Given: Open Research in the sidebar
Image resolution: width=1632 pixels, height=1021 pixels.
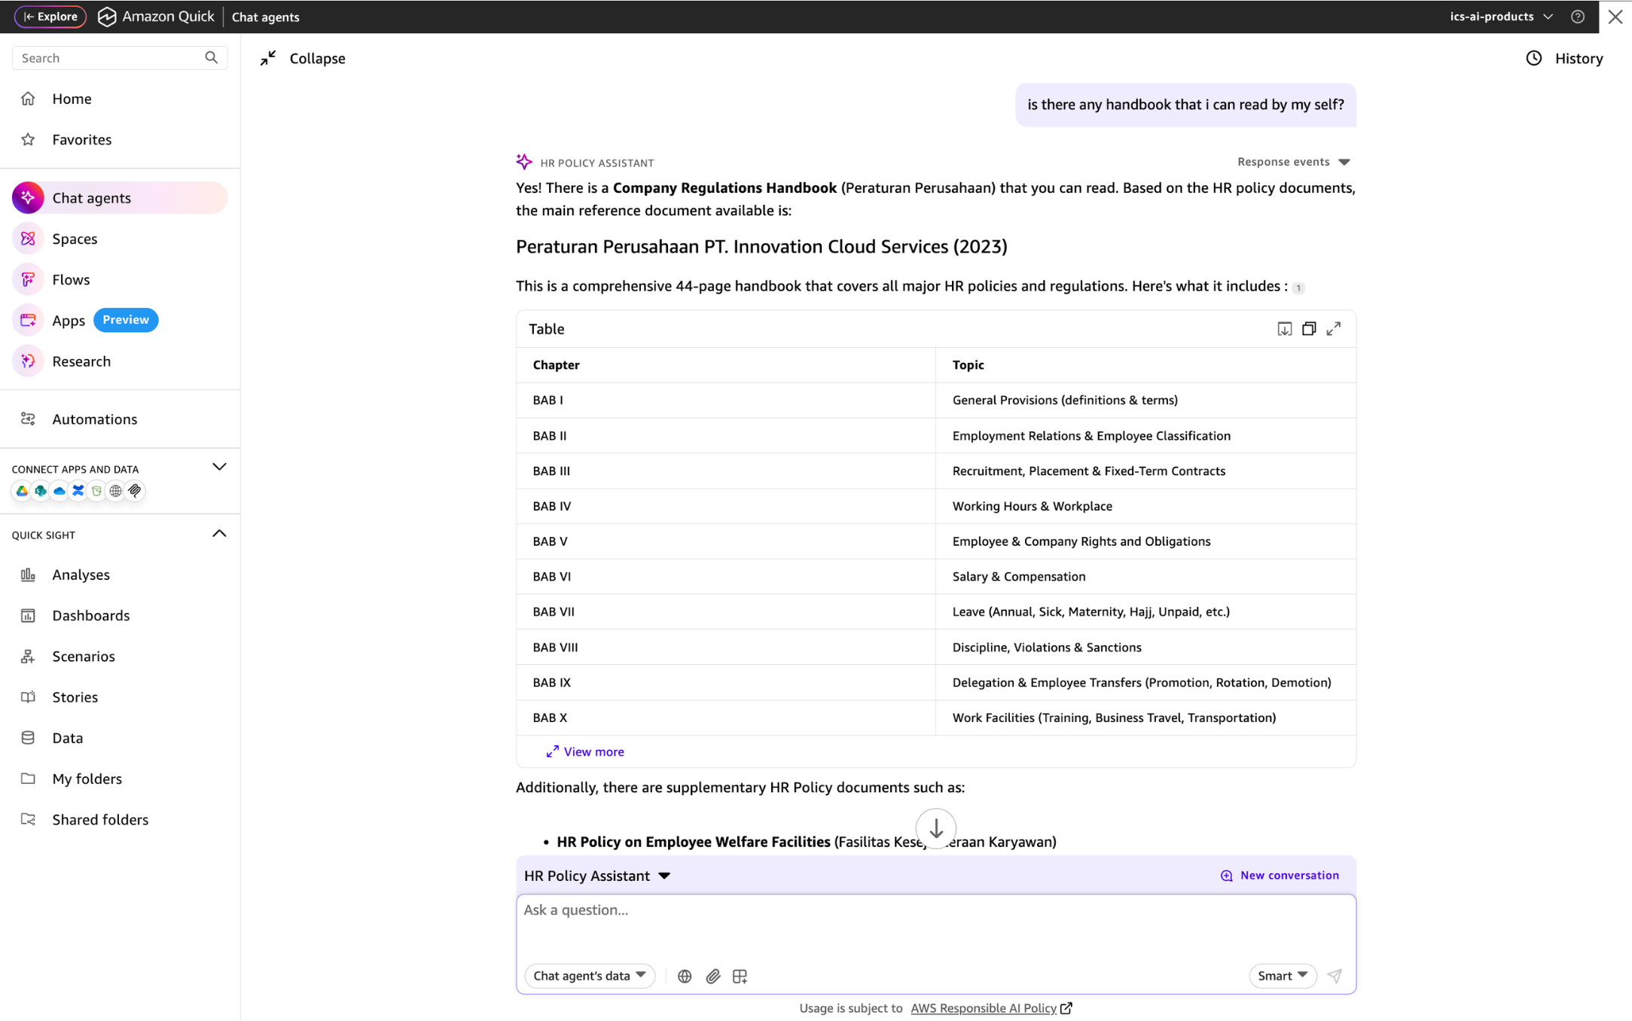Looking at the screenshot, I should pyautogui.click(x=81, y=361).
